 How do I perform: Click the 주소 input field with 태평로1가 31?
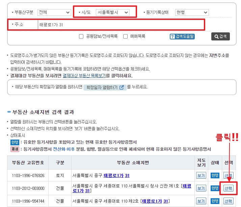pyautogui.click(x=121, y=25)
